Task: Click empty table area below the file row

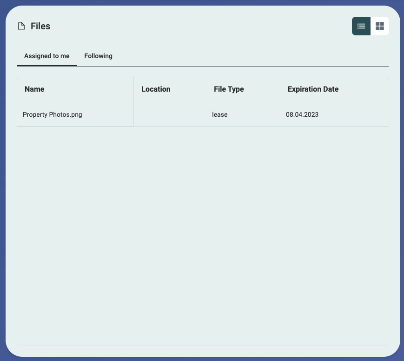Action: coord(203,233)
